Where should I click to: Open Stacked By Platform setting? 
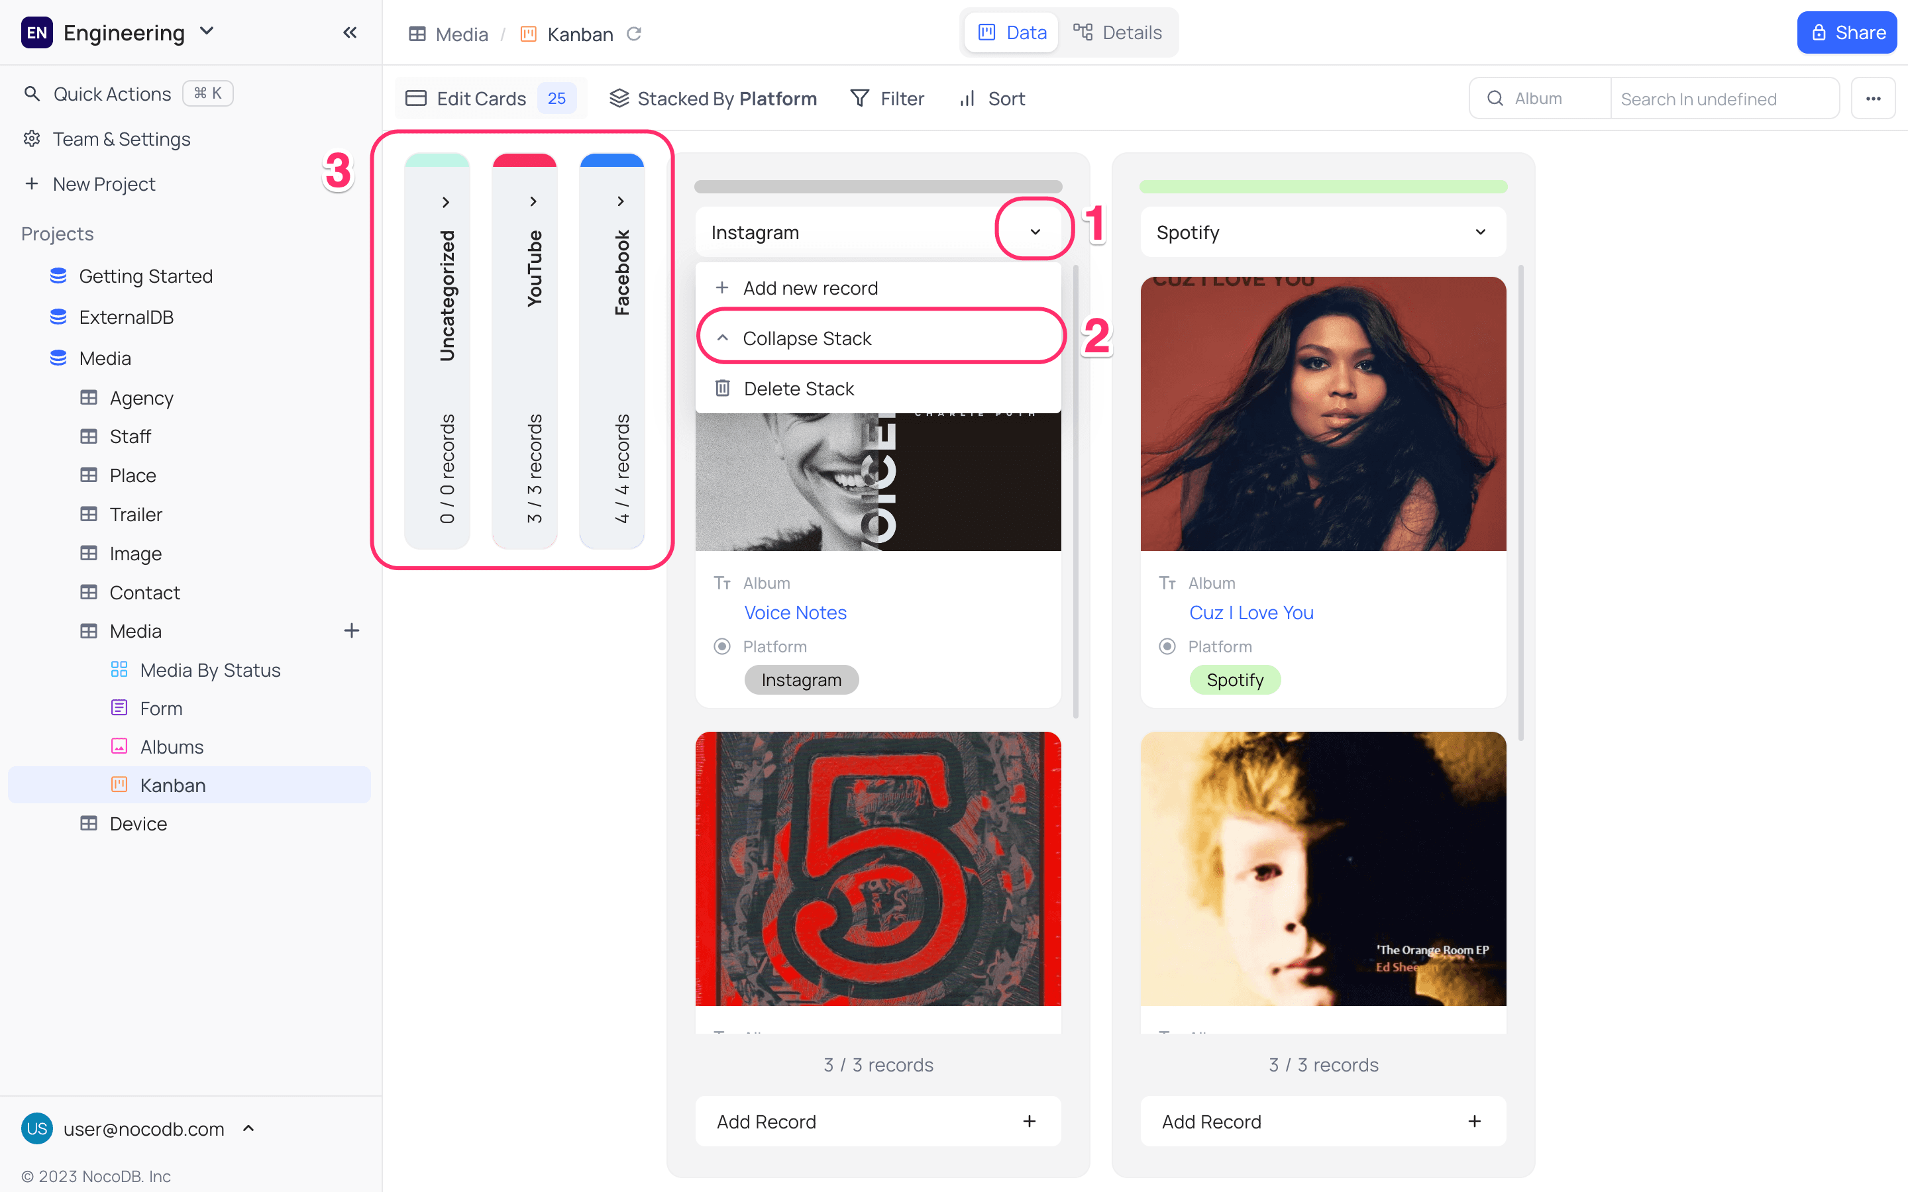[713, 99]
